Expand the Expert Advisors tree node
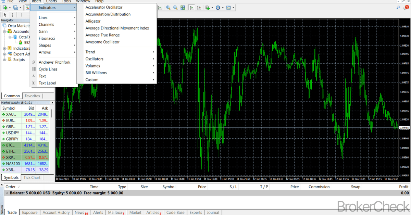Screen dimensions: 411x215 tap(5, 54)
